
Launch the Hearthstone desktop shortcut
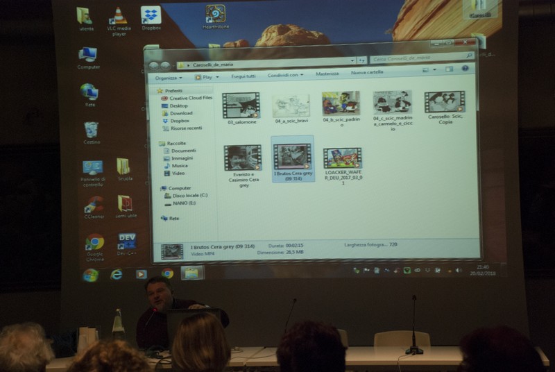[x=216, y=17]
